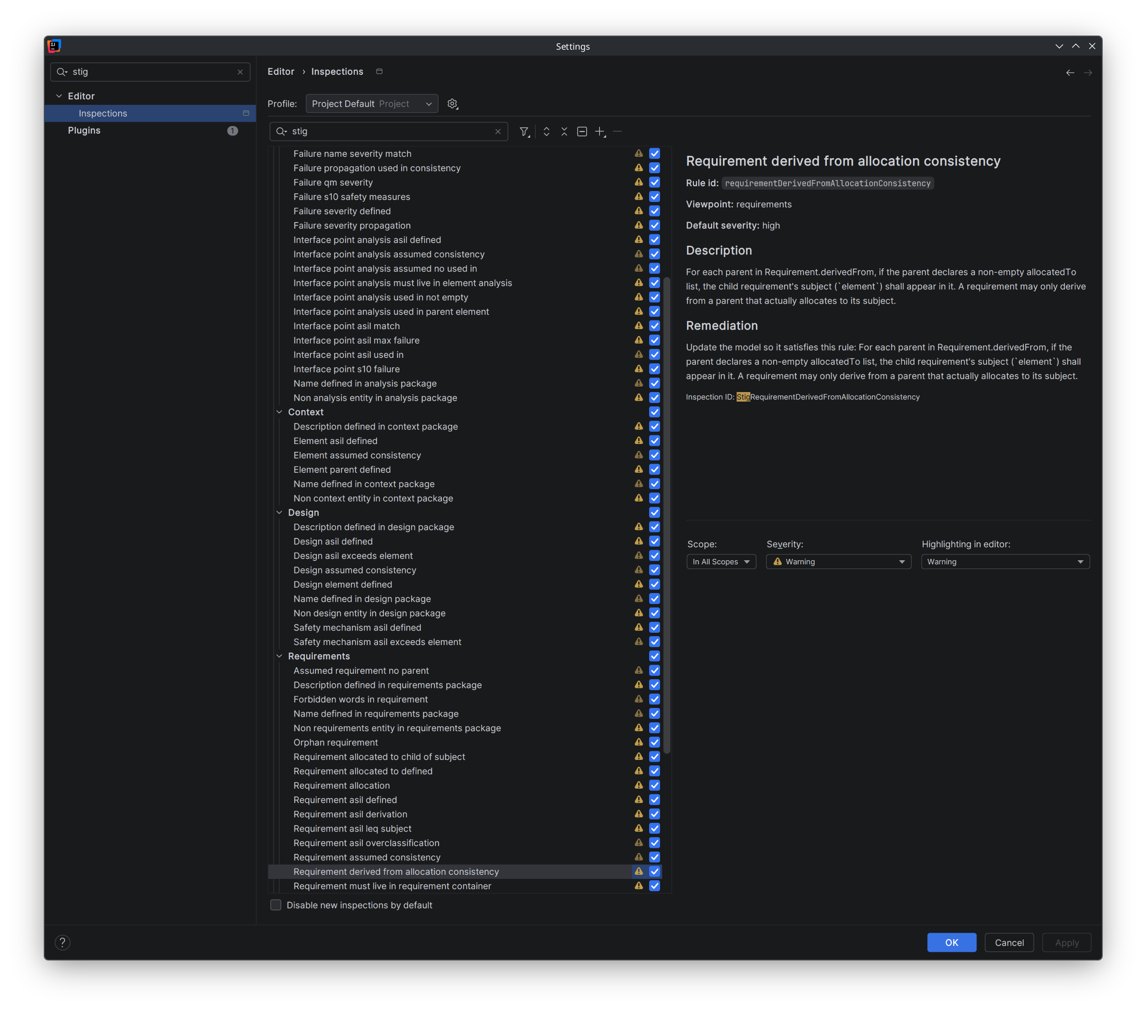
Task: Open the Profile Project Default dropdown
Action: 372,104
